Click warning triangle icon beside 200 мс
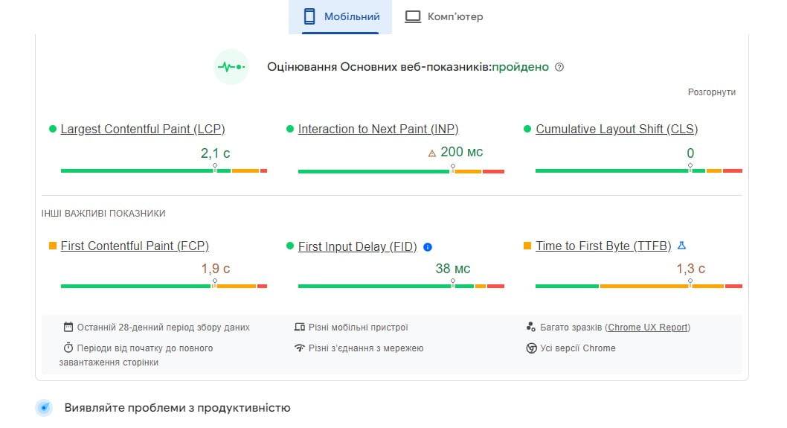Viewport: 787px width, 428px height. click(x=432, y=154)
